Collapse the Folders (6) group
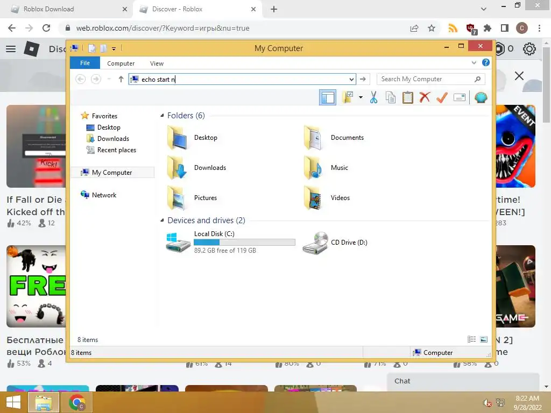 pyautogui.click(x=162, y=116)
